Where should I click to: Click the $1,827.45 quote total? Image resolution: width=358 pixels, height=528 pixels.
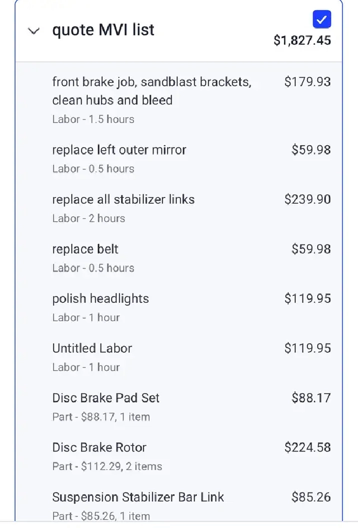[302, 40]
